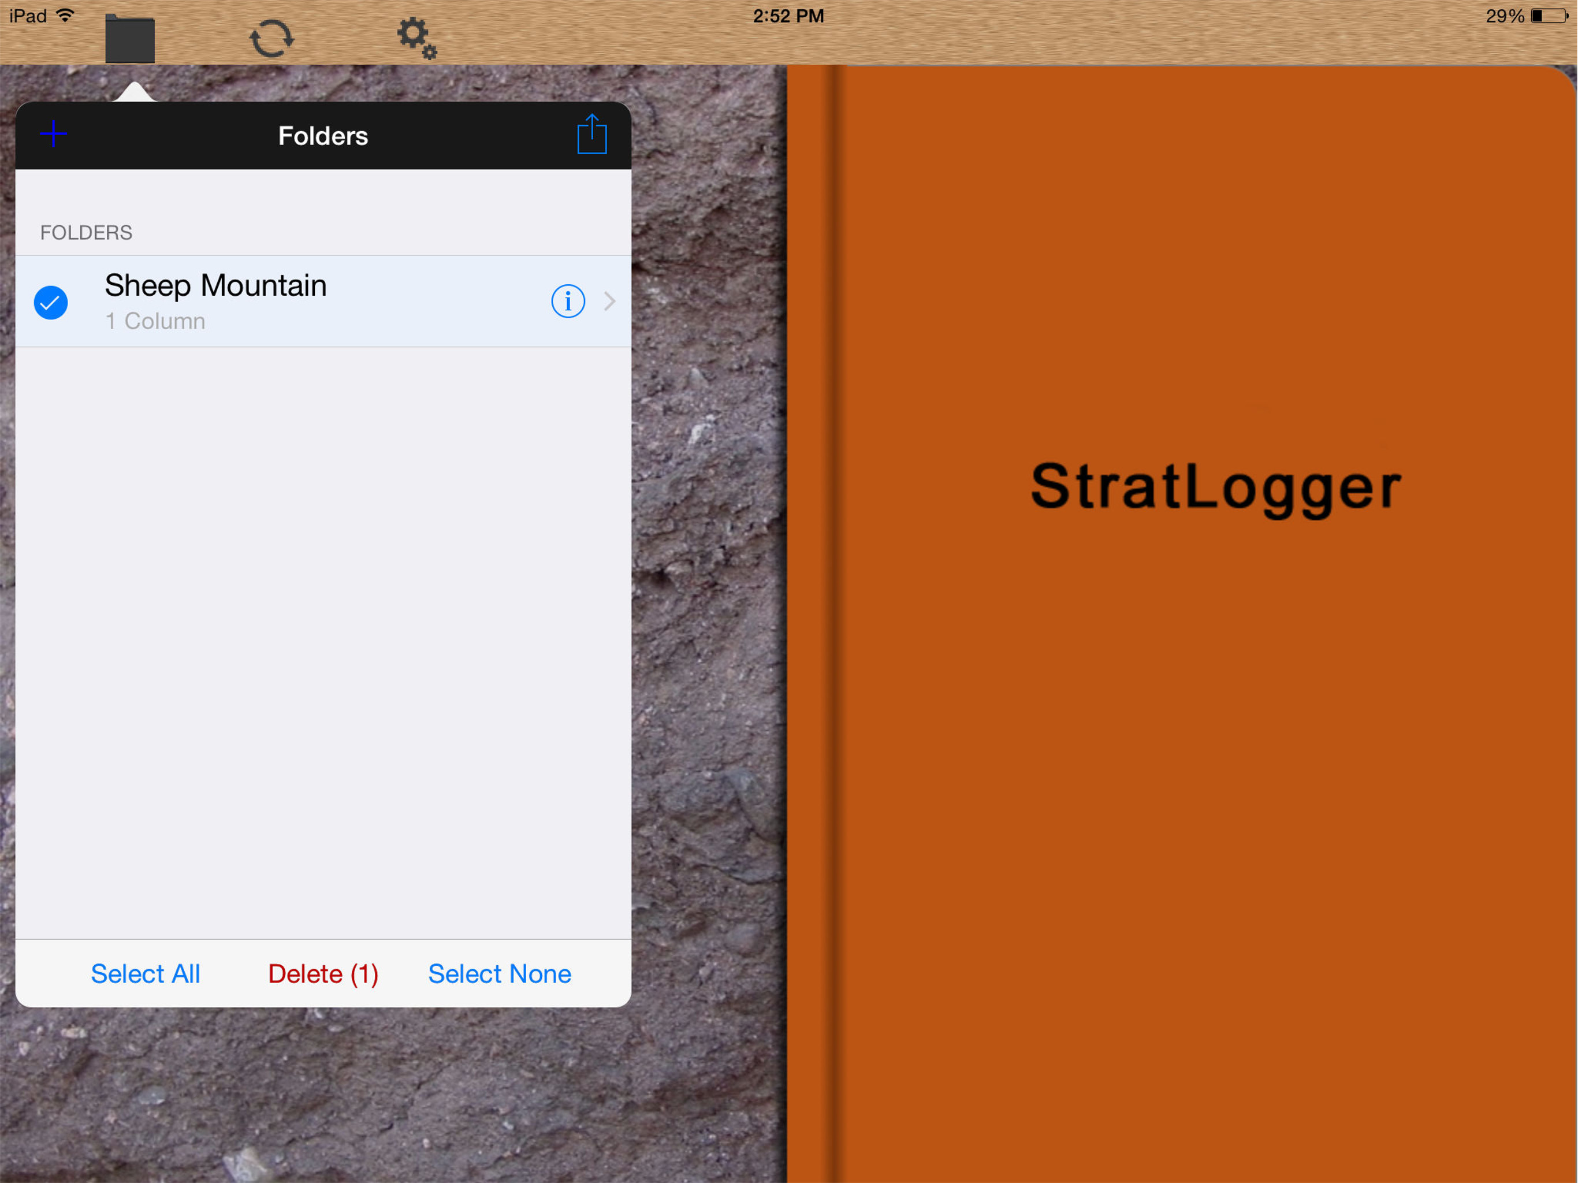Expand Sheep Mountain using the chevron arrow
The image size is (1578, 1183).
coord(609,301)
